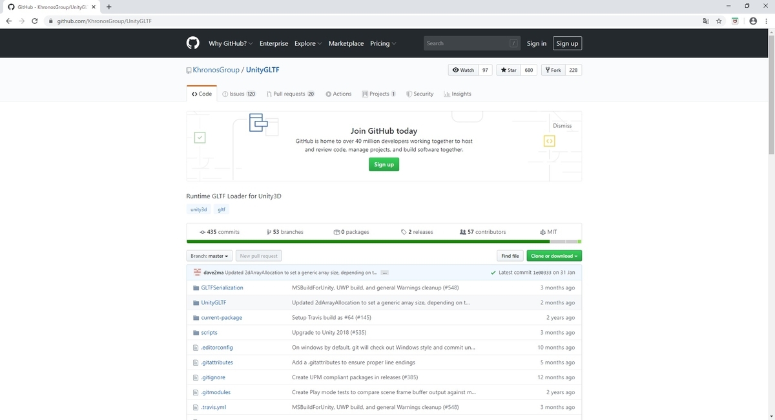
Task: Click the Fork button
Action: (552, 70)
